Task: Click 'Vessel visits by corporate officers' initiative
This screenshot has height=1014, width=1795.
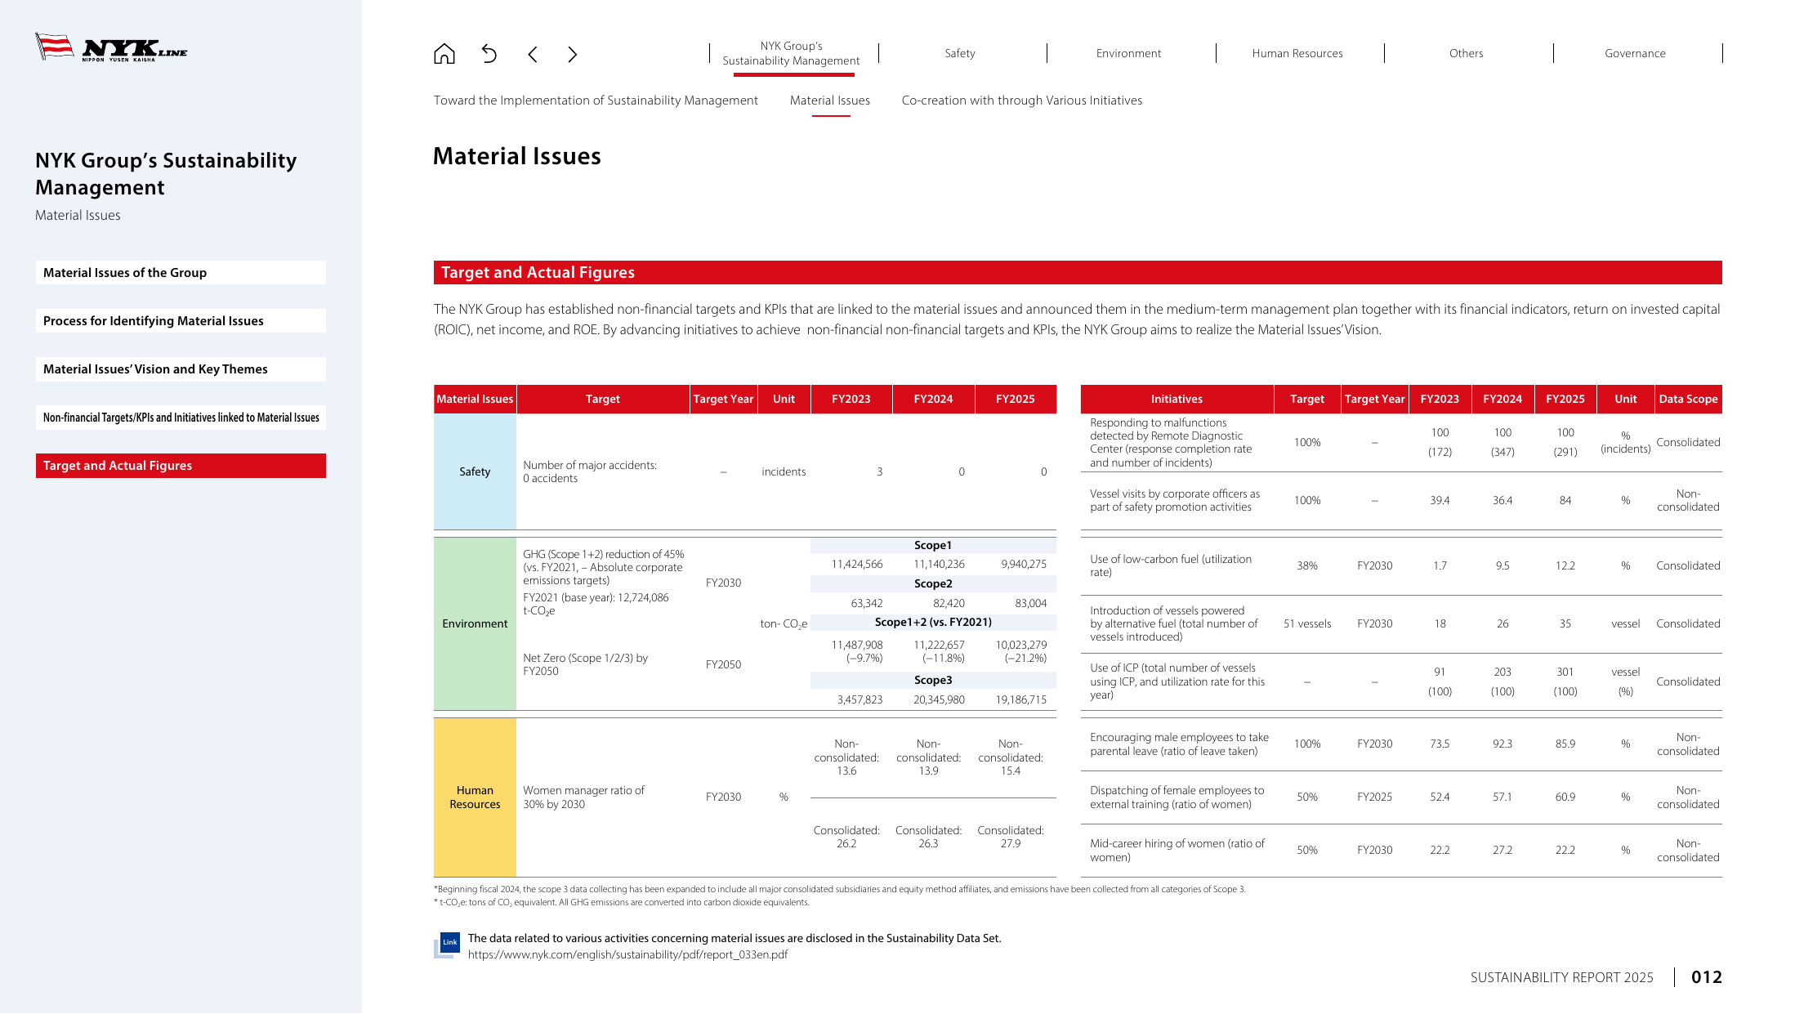Action: pos(1174,500)
